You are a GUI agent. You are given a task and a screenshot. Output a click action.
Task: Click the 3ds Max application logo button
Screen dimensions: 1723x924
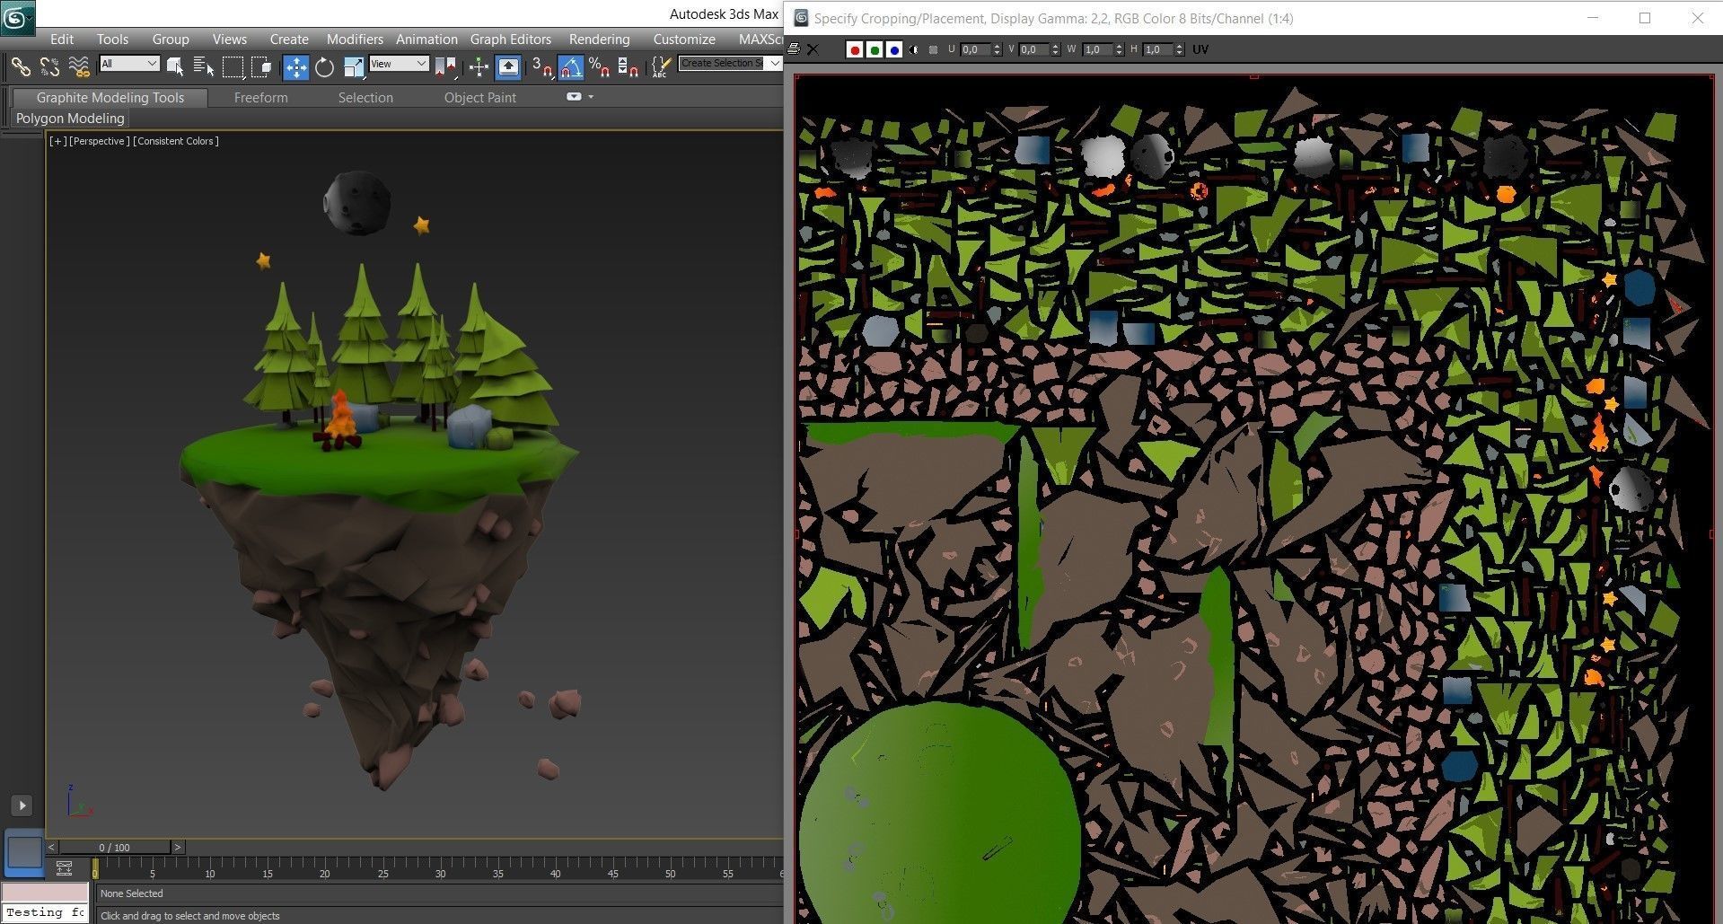point(17,17)
